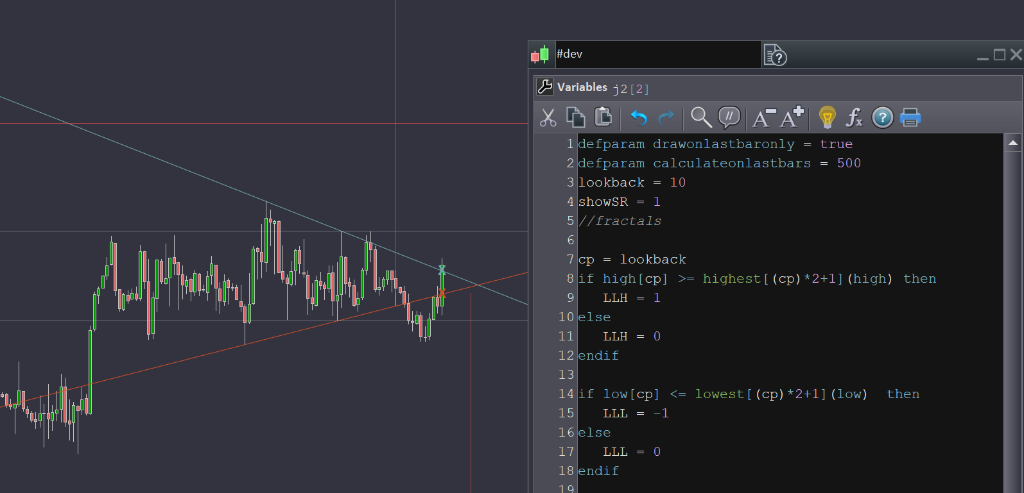The height and width of the screenshot is (493, 1024).
Task: Toggle comment using the speech bubble icon
Action: pos(729,117)
